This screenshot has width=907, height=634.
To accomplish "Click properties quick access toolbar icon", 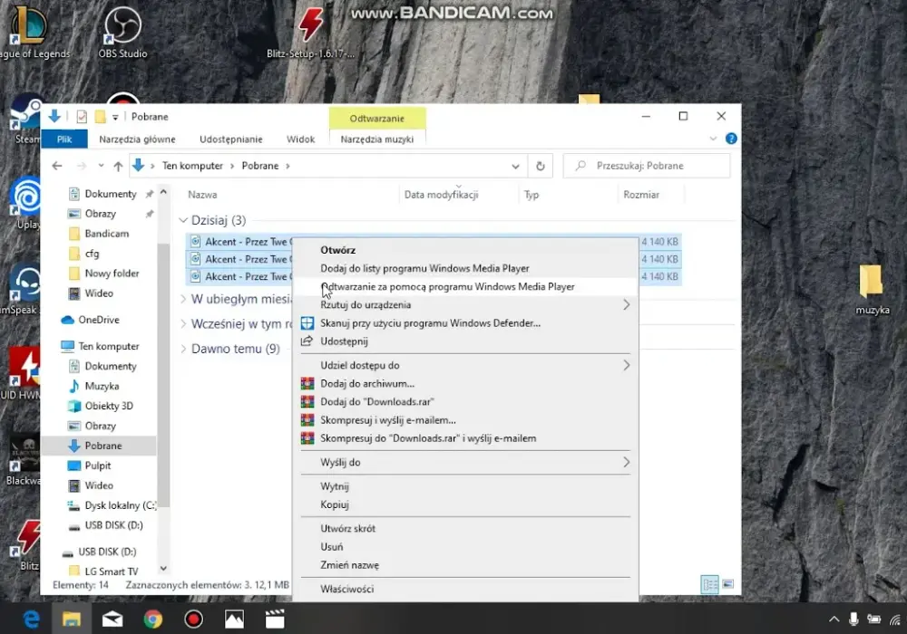I will pyautogui.click(x=82, y=117).
